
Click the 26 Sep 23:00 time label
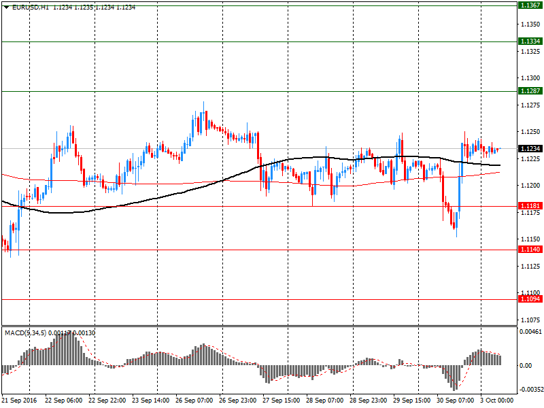pyautogui.click(x=237, y=401)
